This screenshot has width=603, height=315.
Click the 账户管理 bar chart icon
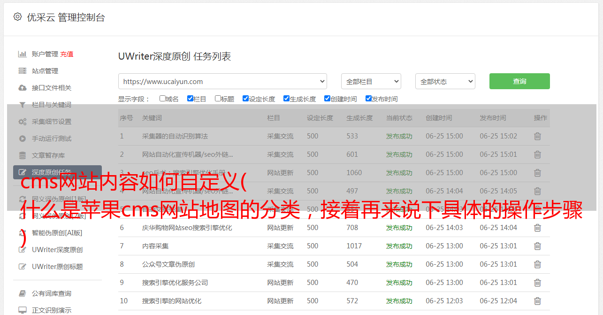tap(22, 54)
